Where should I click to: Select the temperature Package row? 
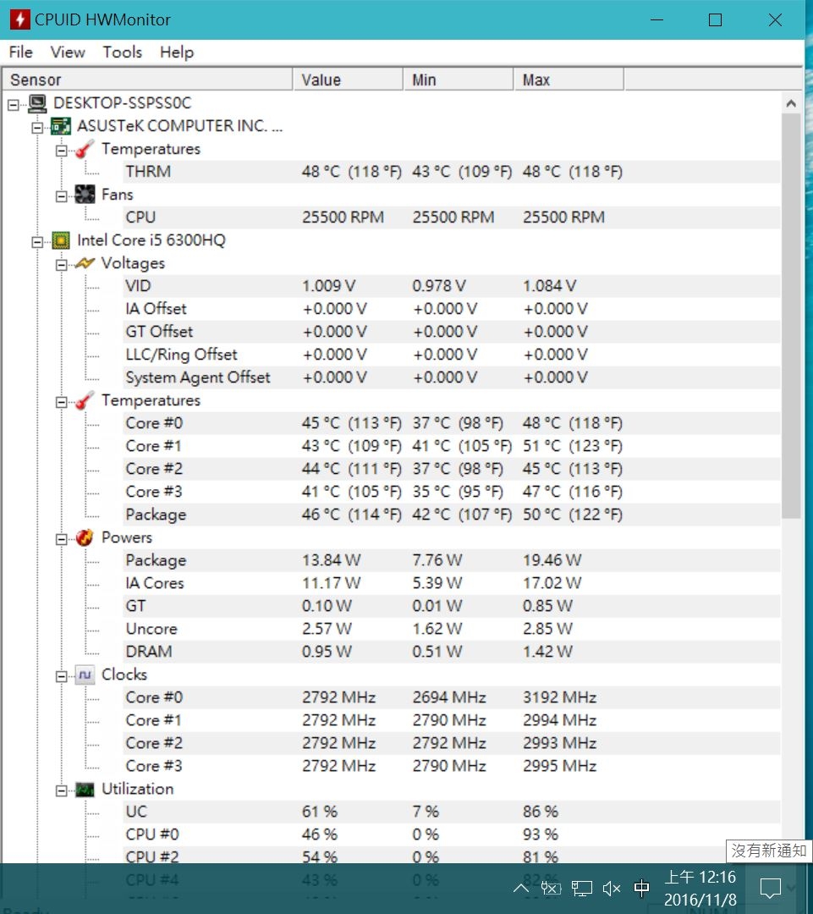point(452,515)
